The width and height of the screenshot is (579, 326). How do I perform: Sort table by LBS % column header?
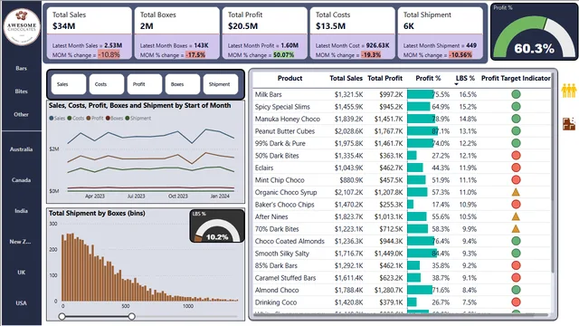click(x=465, y=79)
